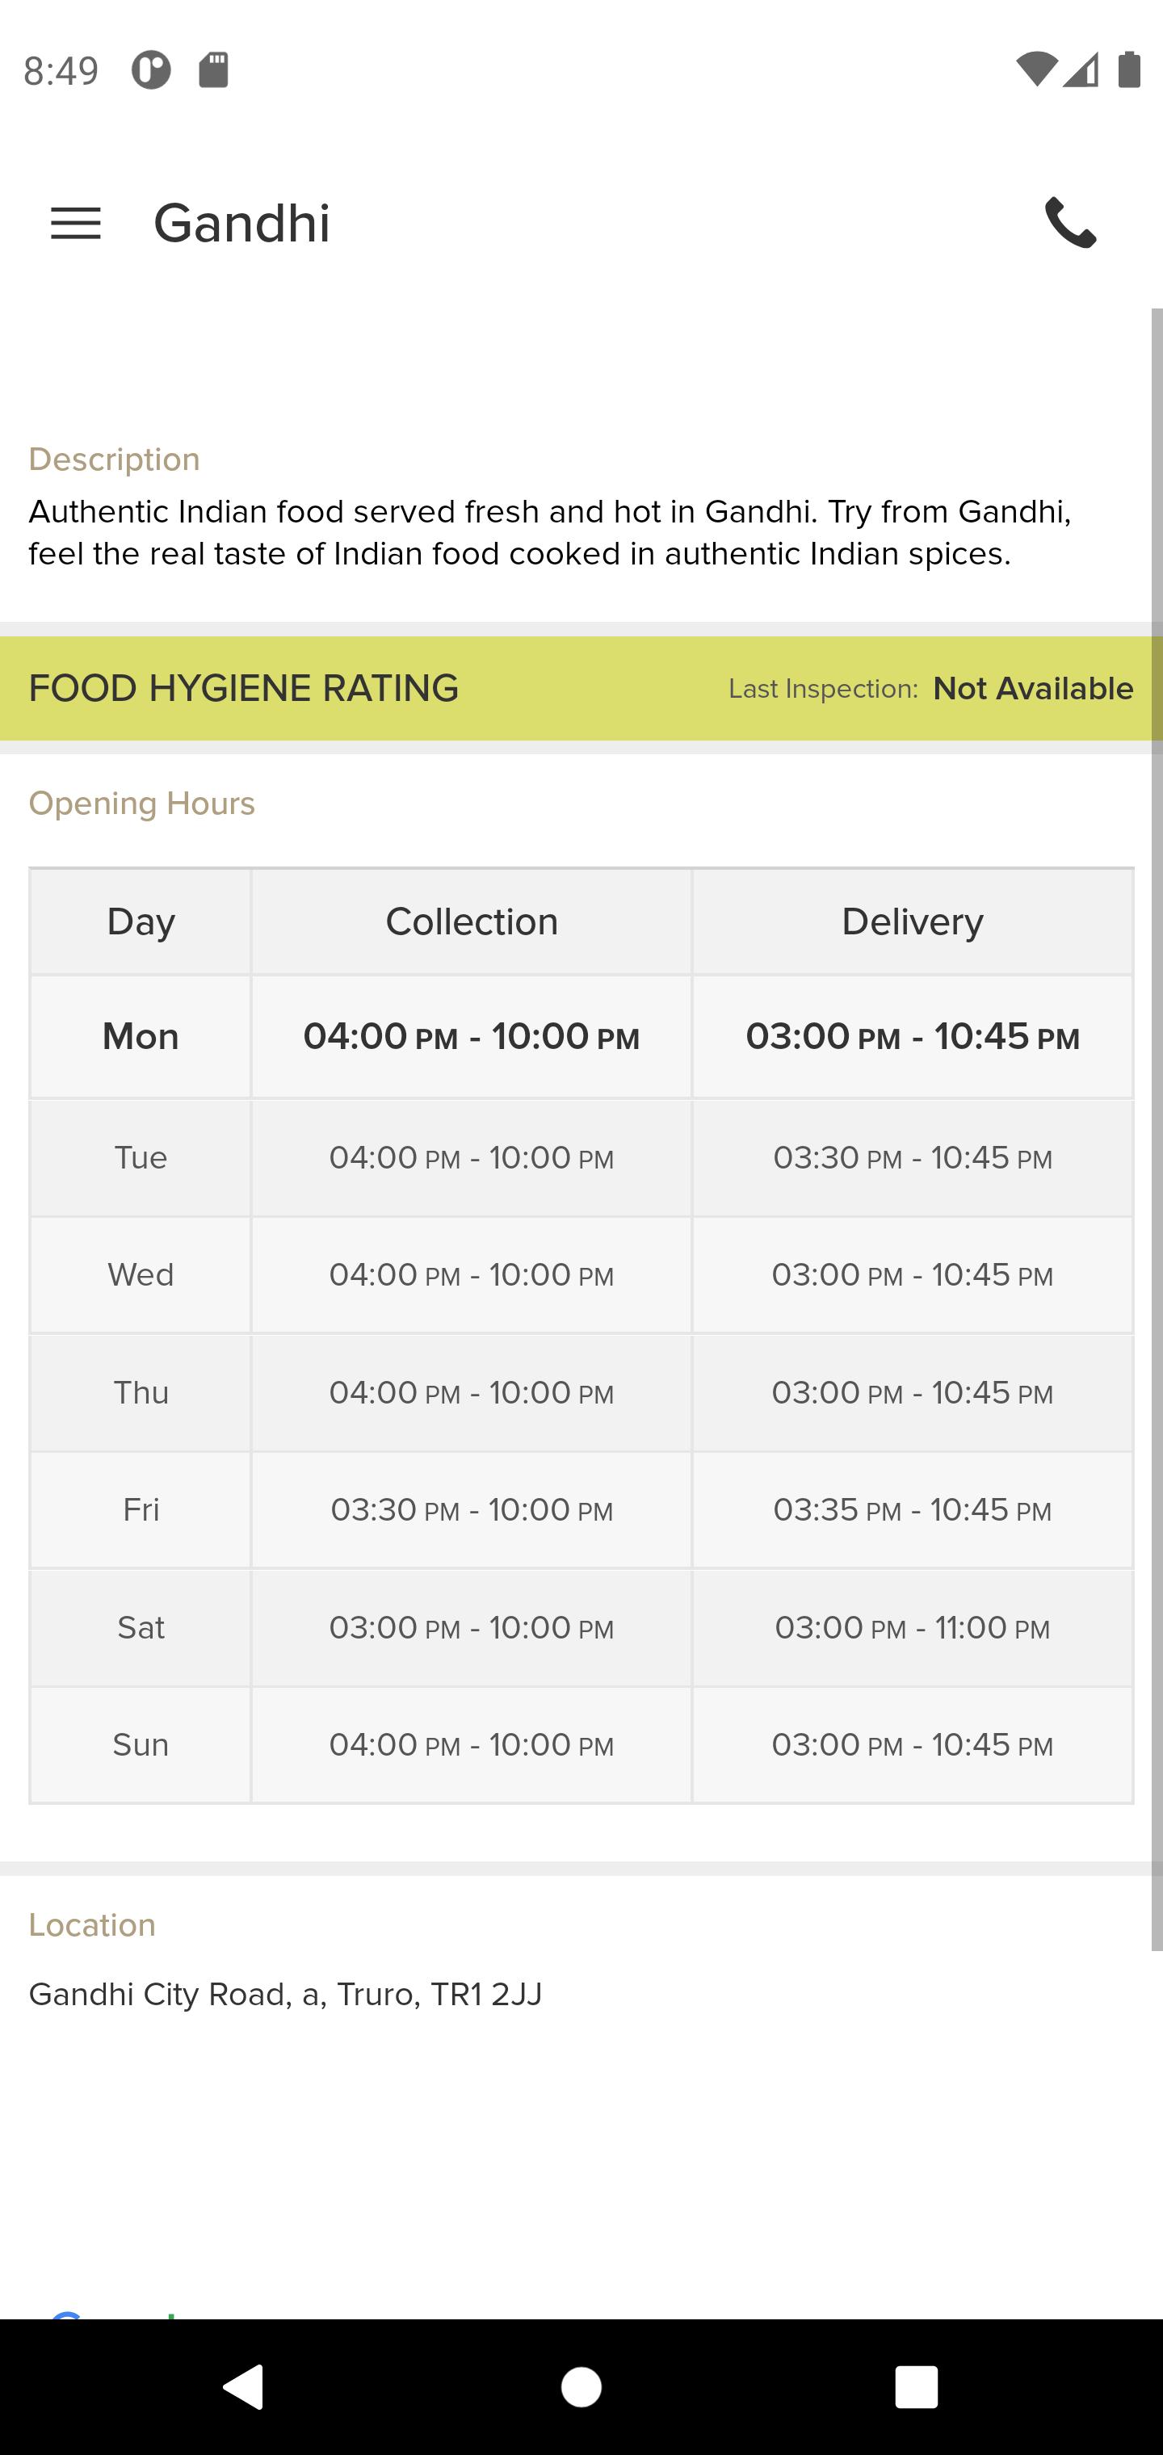Screen dimensions: 1163x2455
Task: Tap the Android home button
Action: tap(581, 2387)
